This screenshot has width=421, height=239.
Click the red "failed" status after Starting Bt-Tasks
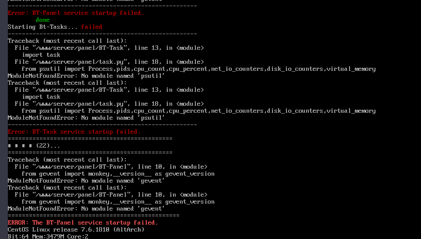coord(92,27)
